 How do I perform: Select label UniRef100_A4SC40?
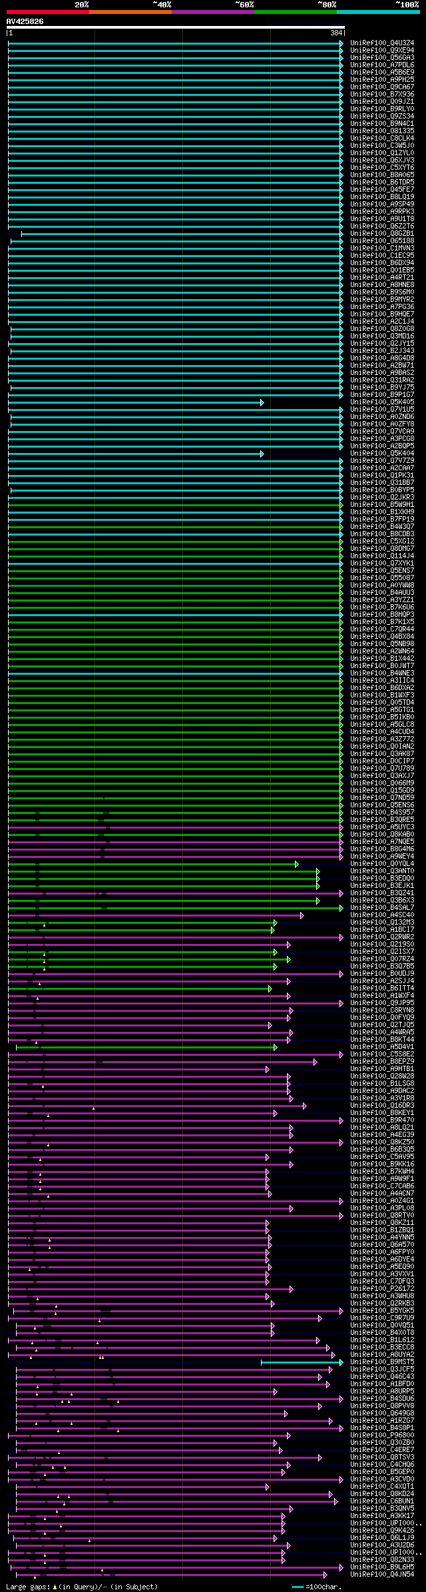tap(382, 915)
